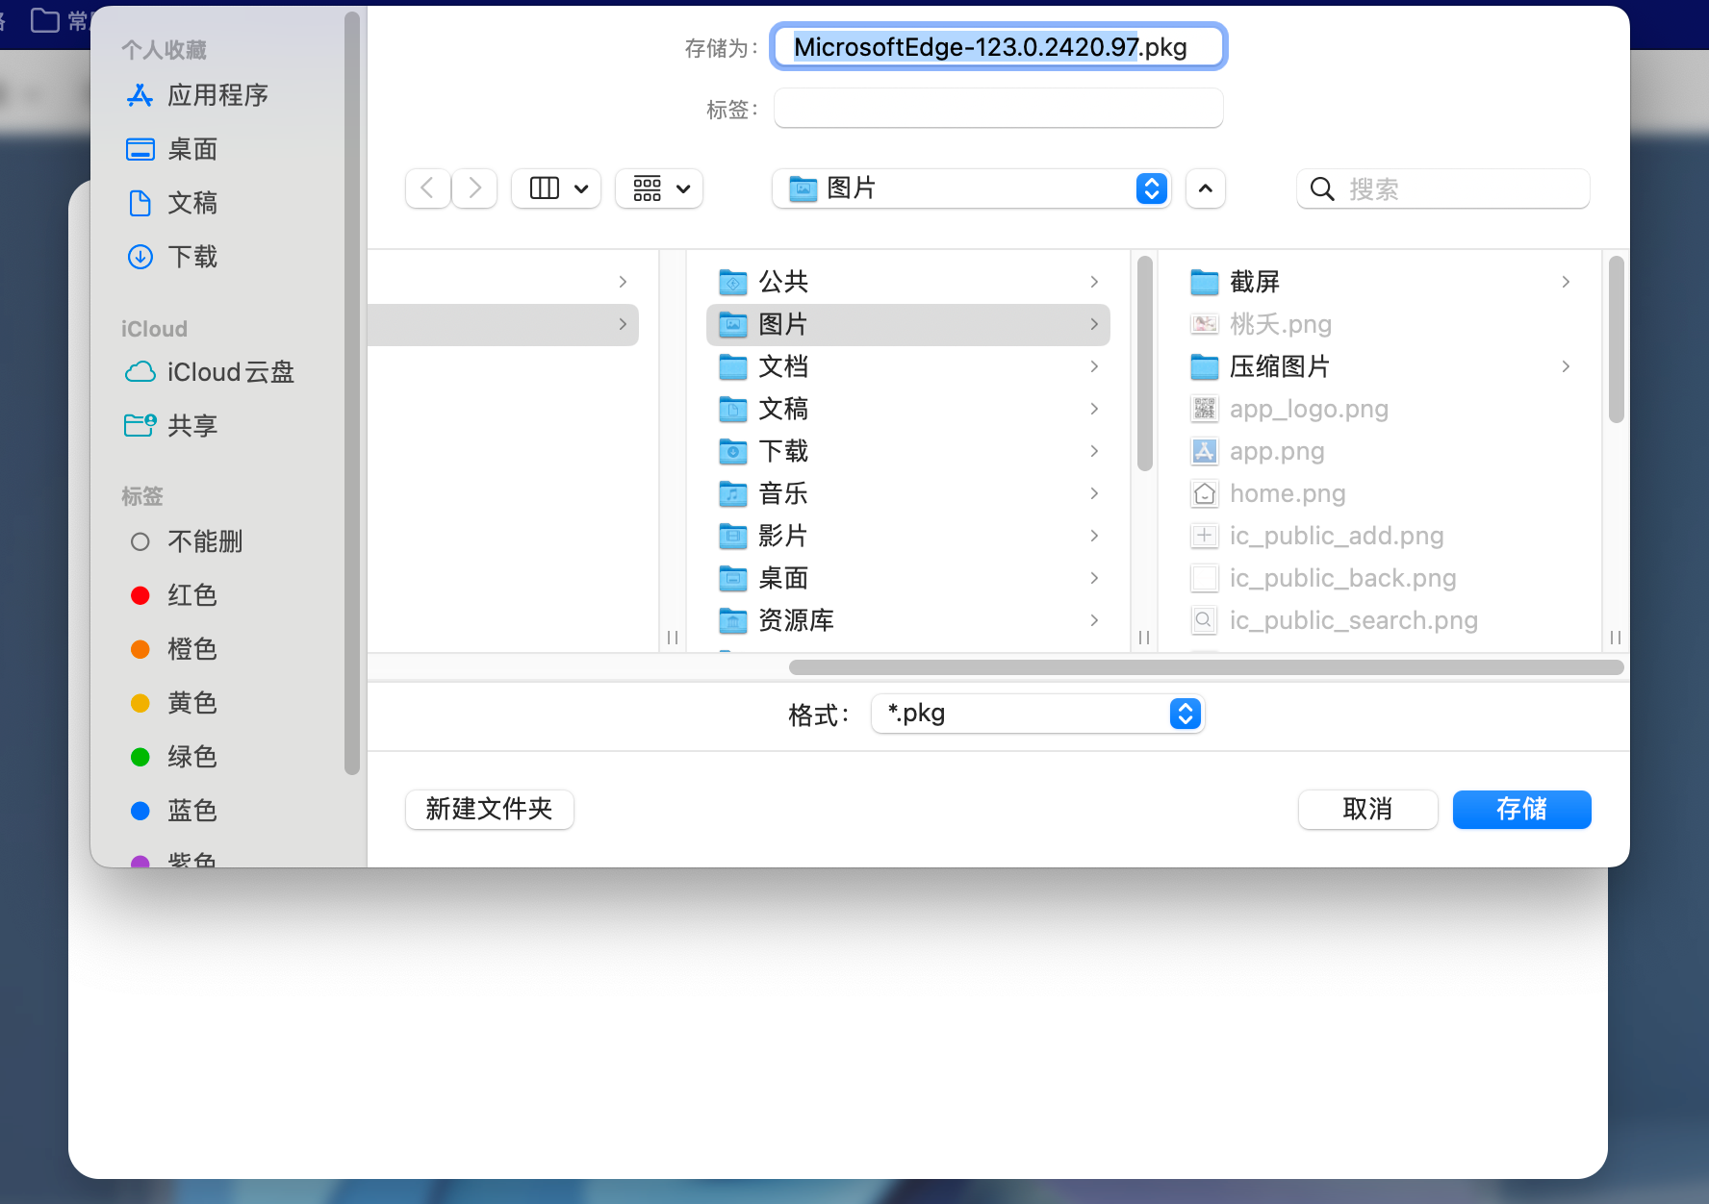1709x1204 pixels.
Task: Click the 标签 tags input field
Action: point(999,109)
